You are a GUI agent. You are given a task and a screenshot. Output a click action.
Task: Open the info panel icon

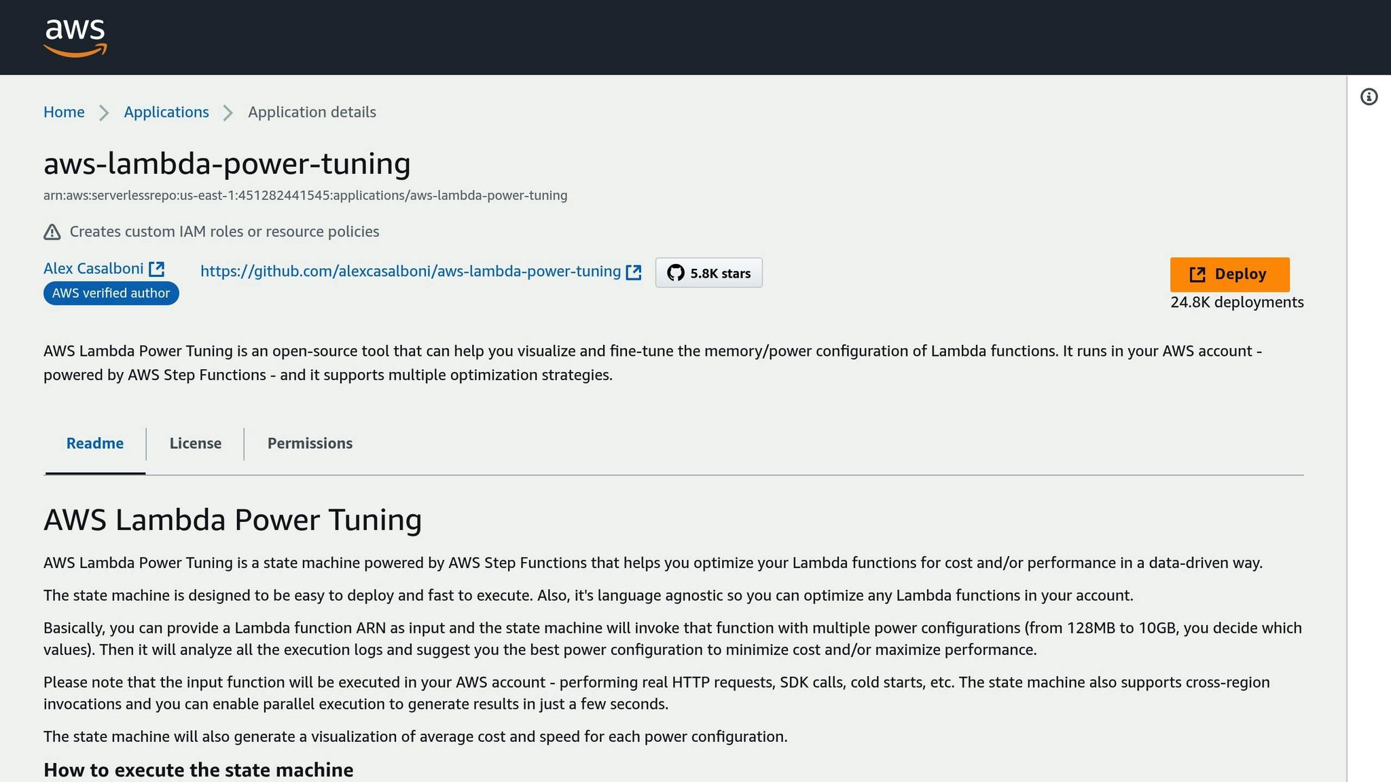click(1369, 97)
